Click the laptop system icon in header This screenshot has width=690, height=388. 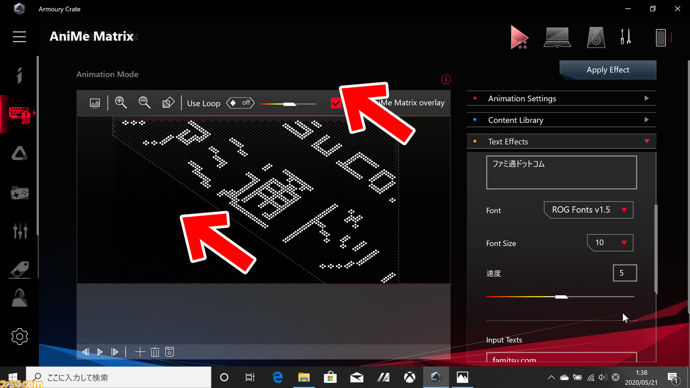point(557,37)
